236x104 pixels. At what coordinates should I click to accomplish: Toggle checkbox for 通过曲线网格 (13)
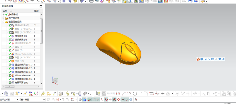[10, 72]
